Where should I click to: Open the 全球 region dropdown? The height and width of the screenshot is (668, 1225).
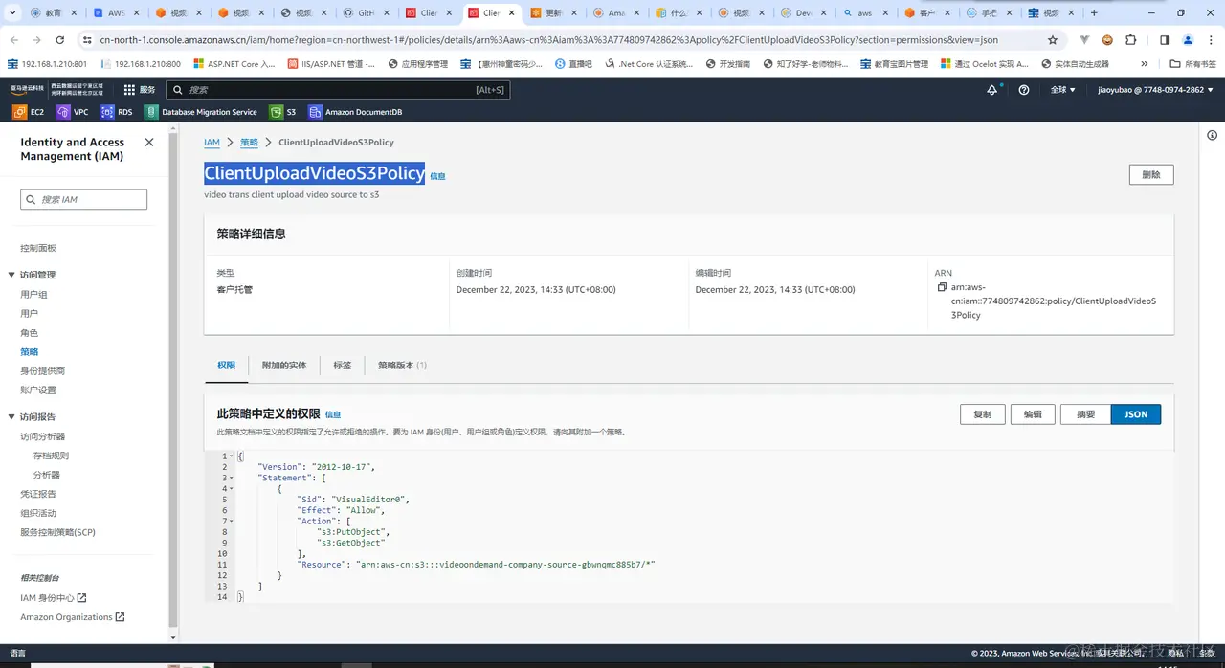coord(1062,89)
